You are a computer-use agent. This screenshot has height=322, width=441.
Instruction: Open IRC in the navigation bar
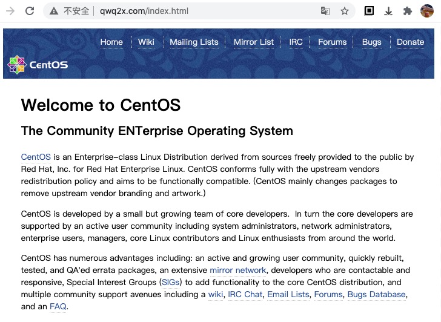(x=296, y=42)
